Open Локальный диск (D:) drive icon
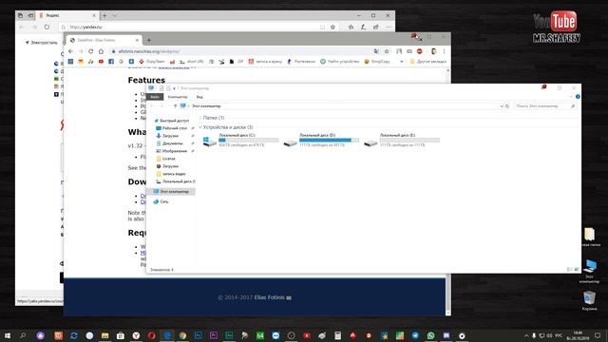This screenshot has width=608, height=342. pyautogui.click(x=291, y=142)
